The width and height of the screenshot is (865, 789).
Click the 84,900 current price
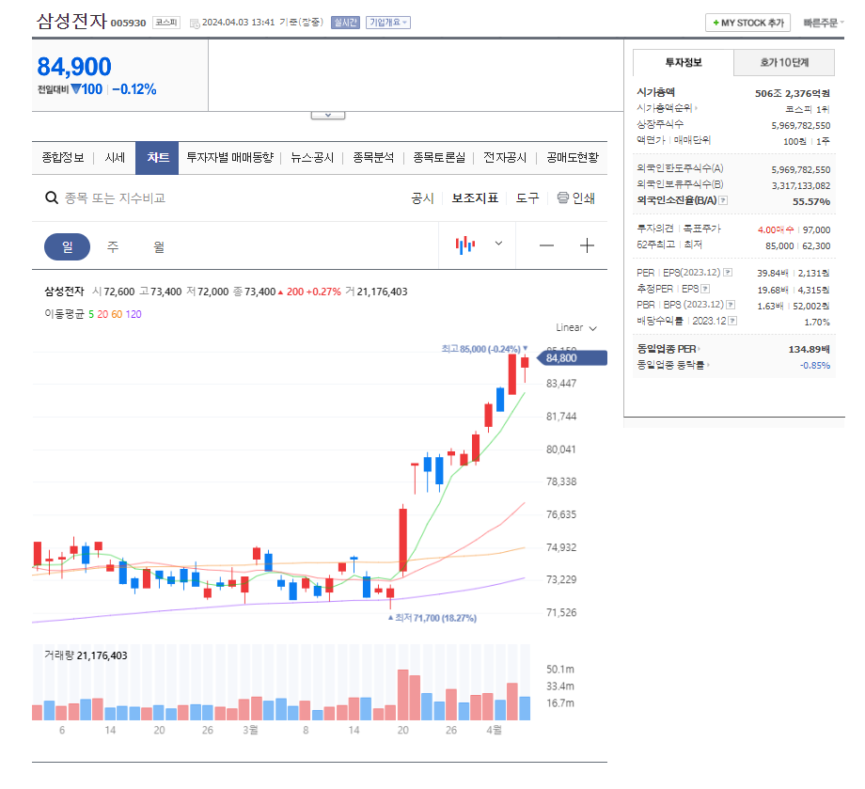point(74,67)
